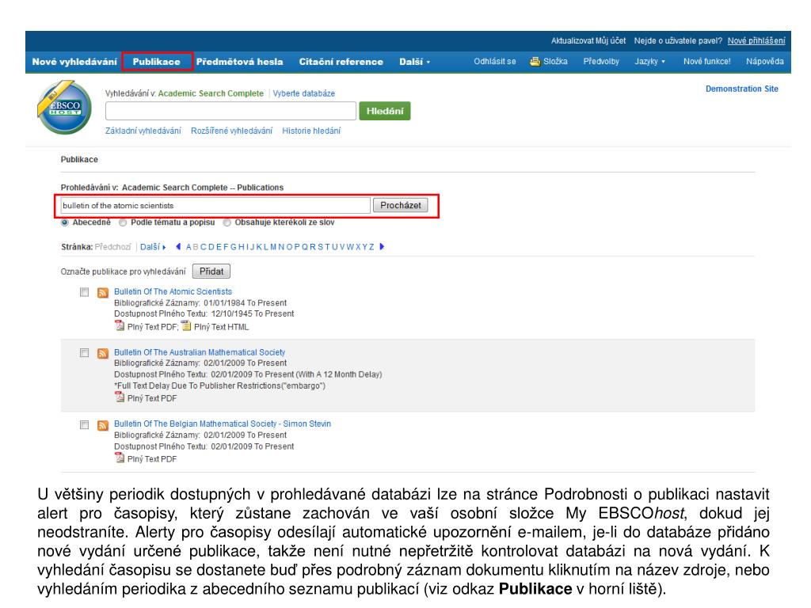Open Bulletin Of The Belgian Mathematical Society title
The image size is (811, 608).
tap(223, 424)
